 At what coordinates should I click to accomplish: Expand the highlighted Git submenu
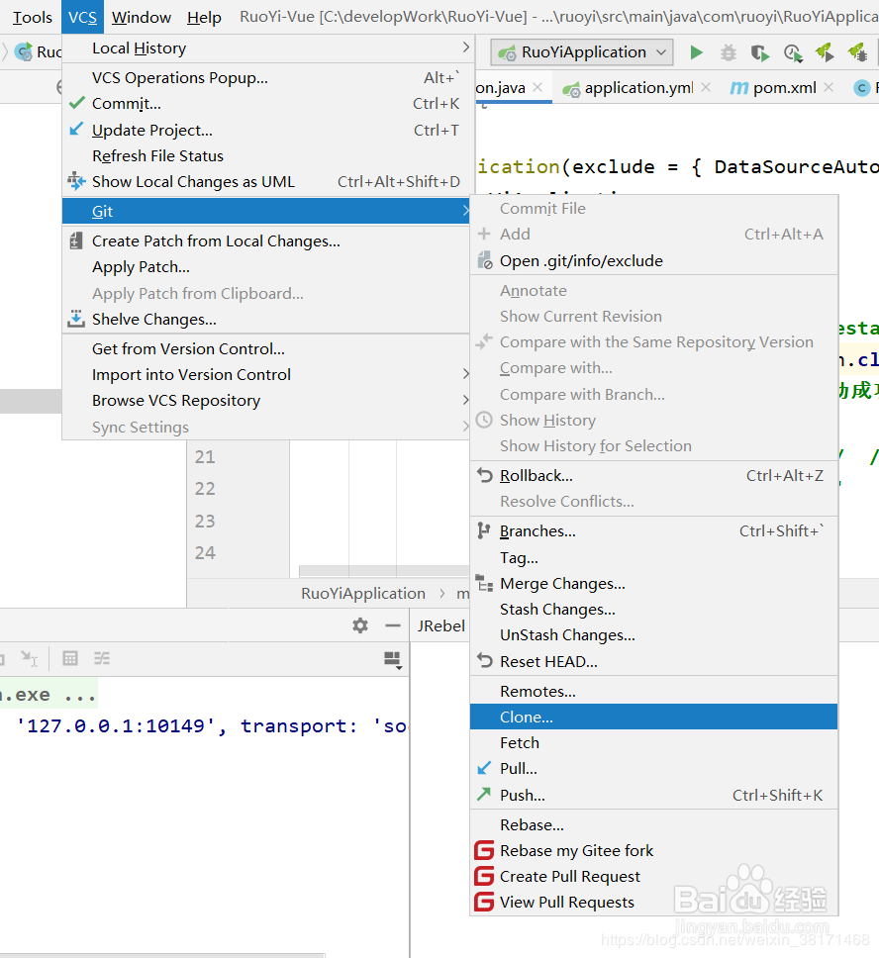pyautogui.click(x=268, y=212)
